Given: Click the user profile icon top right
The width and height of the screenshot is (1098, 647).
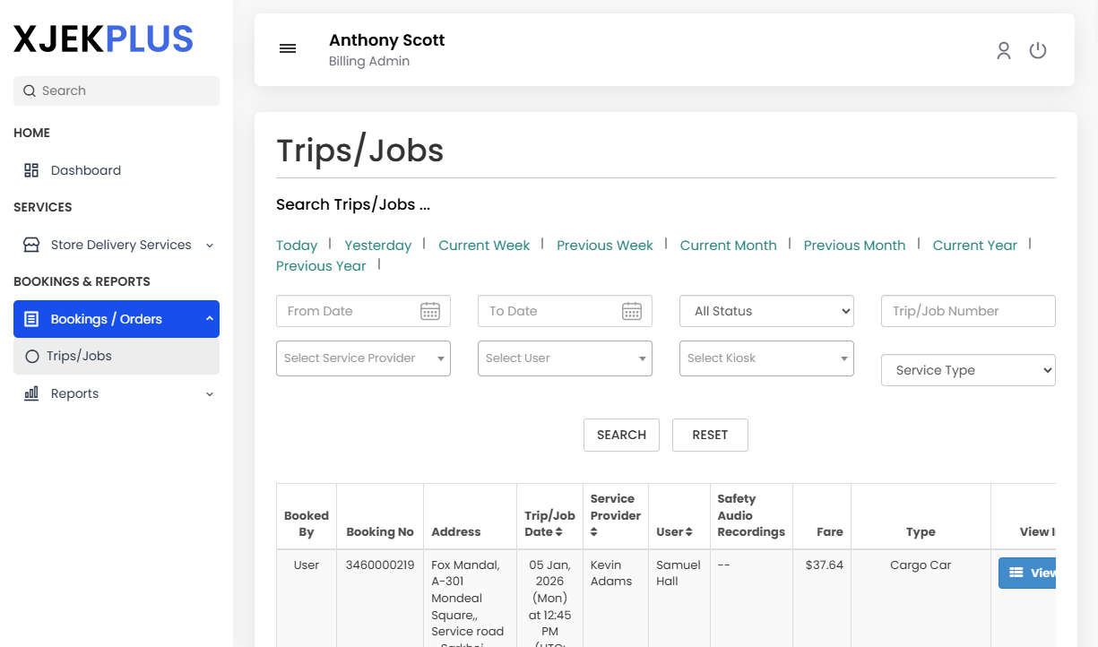Looking at the screenshot, I should point(1004,50).
